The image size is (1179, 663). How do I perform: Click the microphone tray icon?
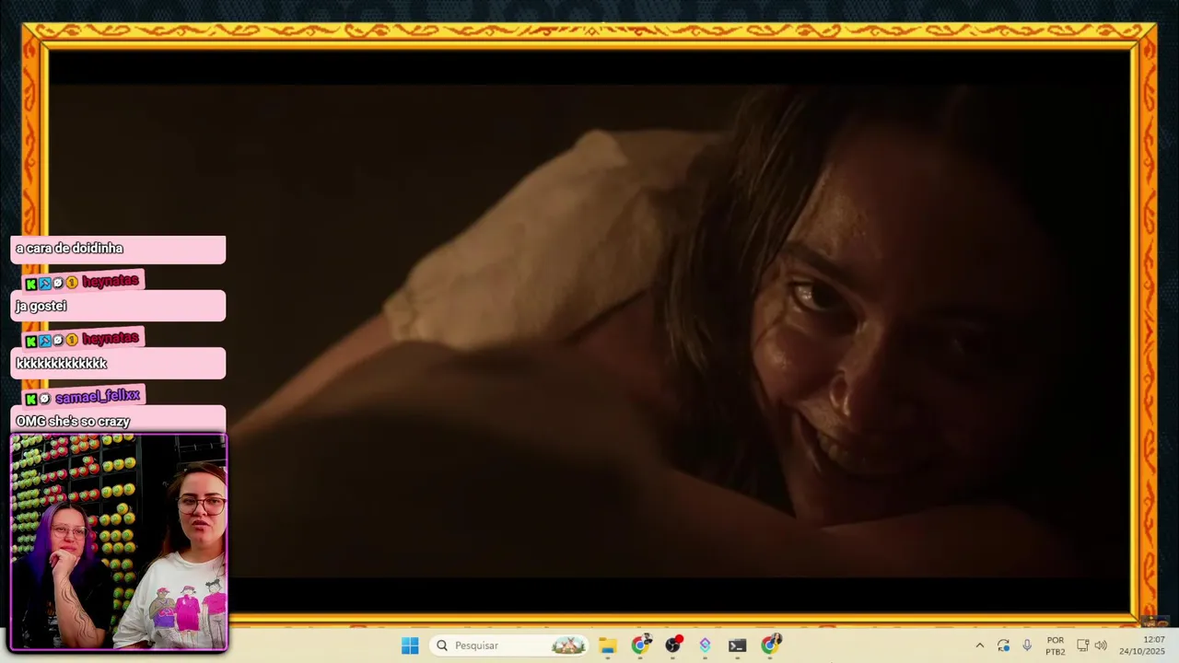pos(1027,646)
